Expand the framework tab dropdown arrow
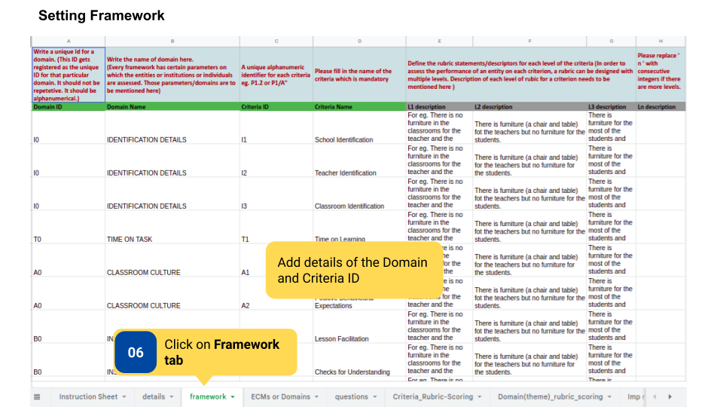This screenshot has height=407, width=723. [233, 396]
